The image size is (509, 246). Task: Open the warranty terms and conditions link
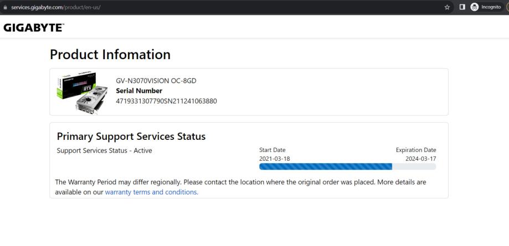[x=151, y=192]
